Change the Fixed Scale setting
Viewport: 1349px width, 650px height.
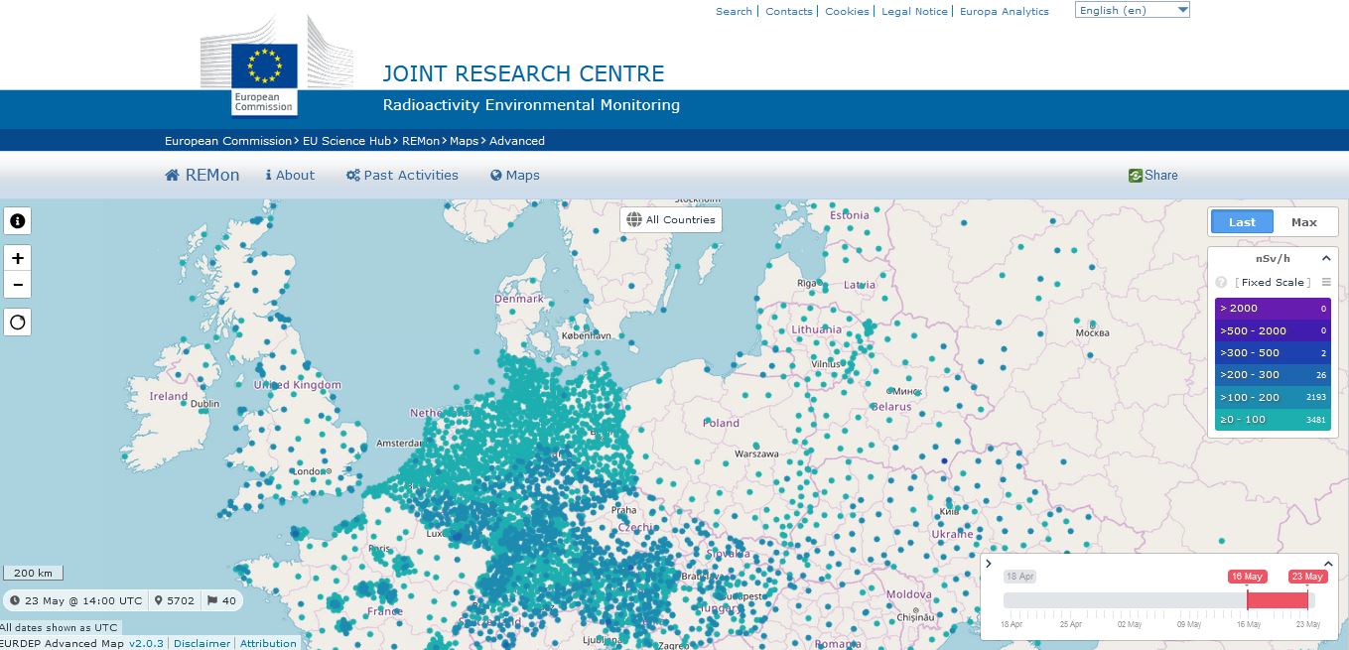tap(1274, 283)
